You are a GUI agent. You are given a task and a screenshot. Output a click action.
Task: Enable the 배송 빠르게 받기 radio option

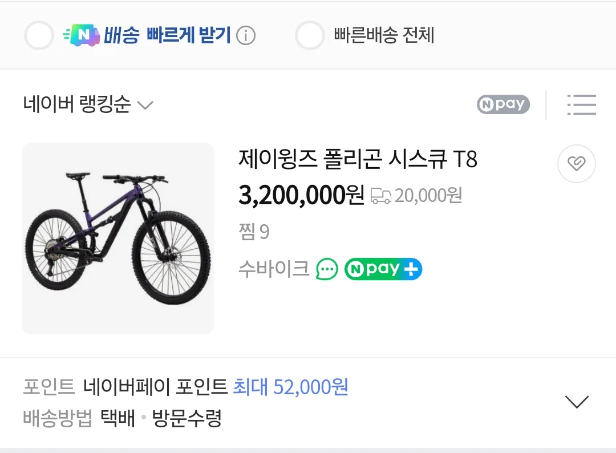[39, 35]
